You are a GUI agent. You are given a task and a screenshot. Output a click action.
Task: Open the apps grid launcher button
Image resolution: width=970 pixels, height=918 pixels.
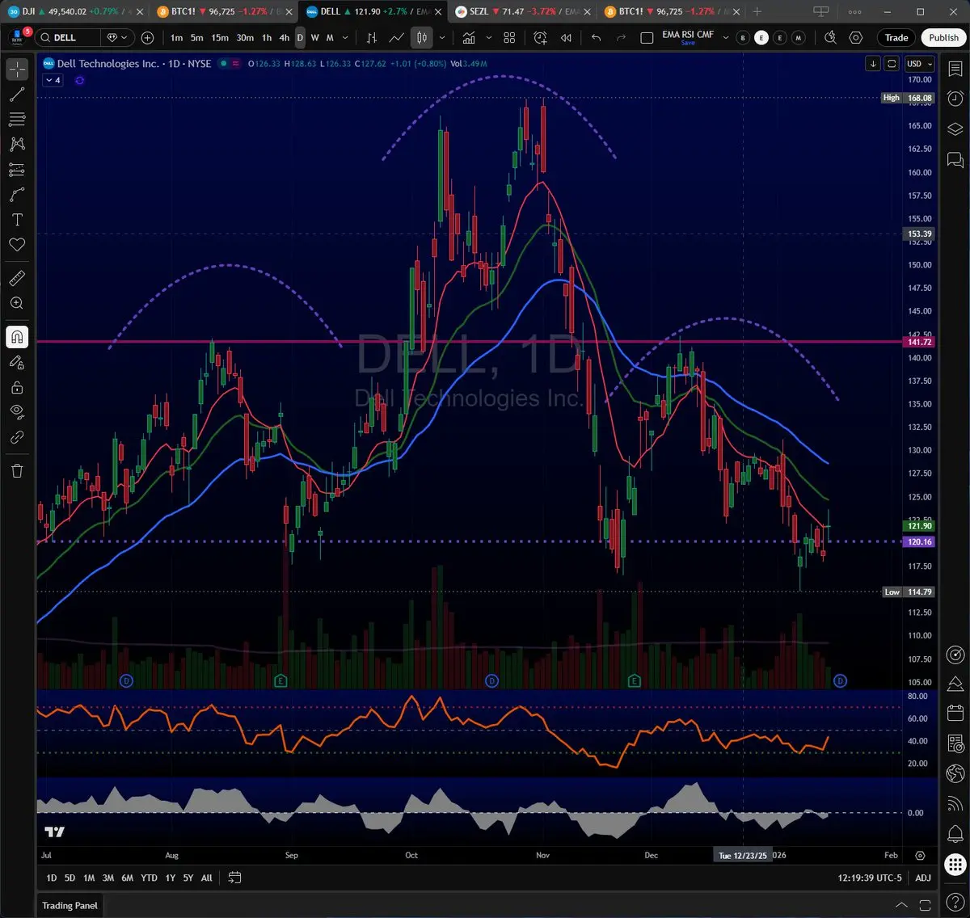[955, 864]
